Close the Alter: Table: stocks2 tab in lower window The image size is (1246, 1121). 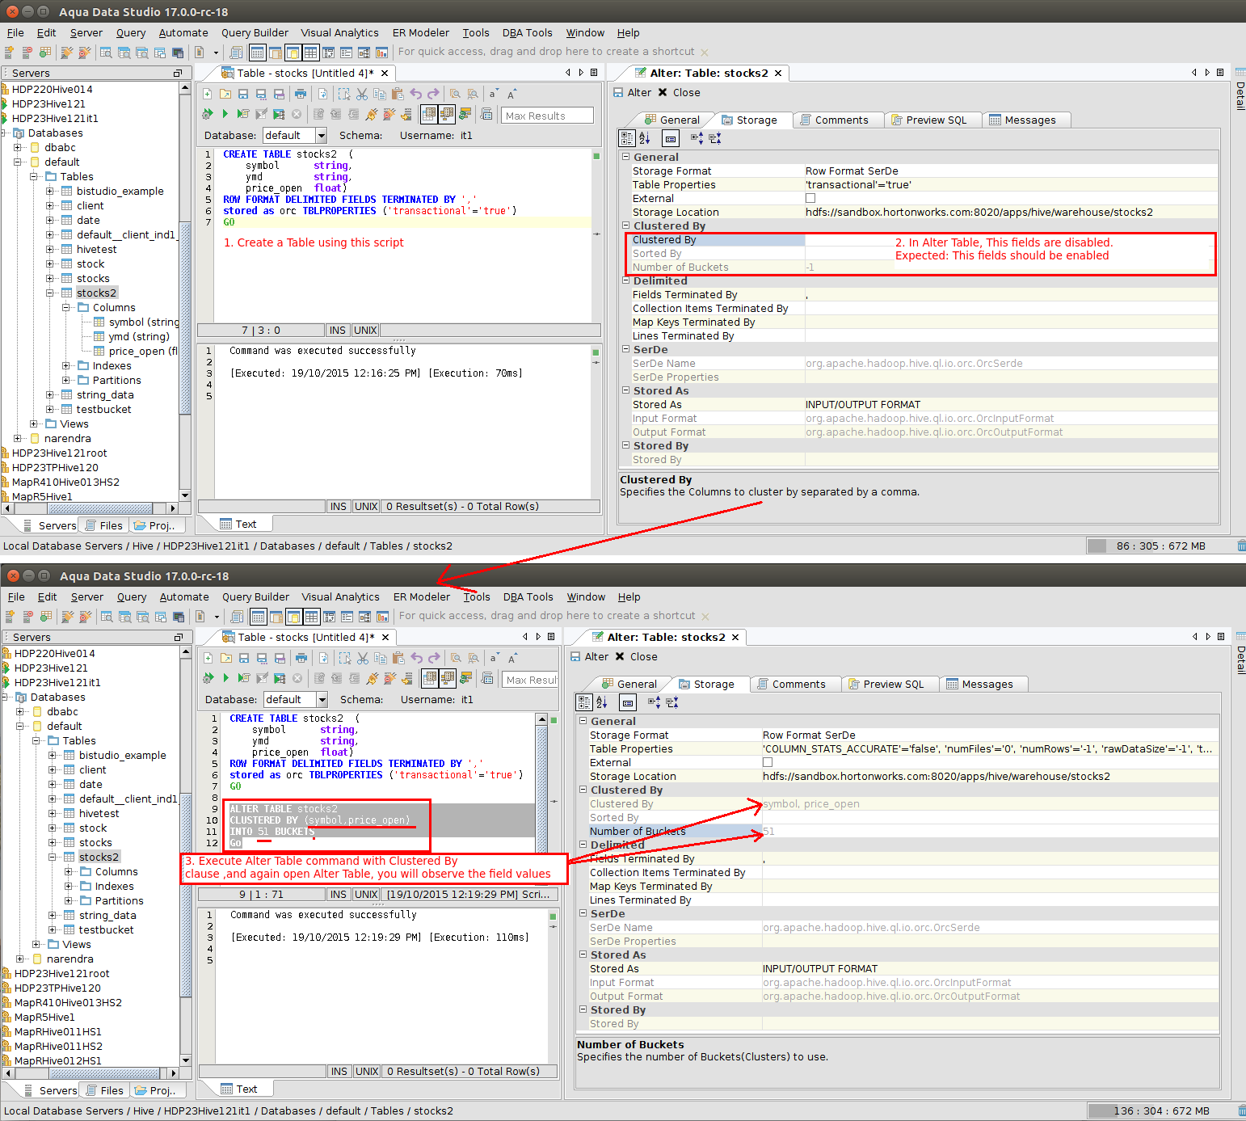735,637
